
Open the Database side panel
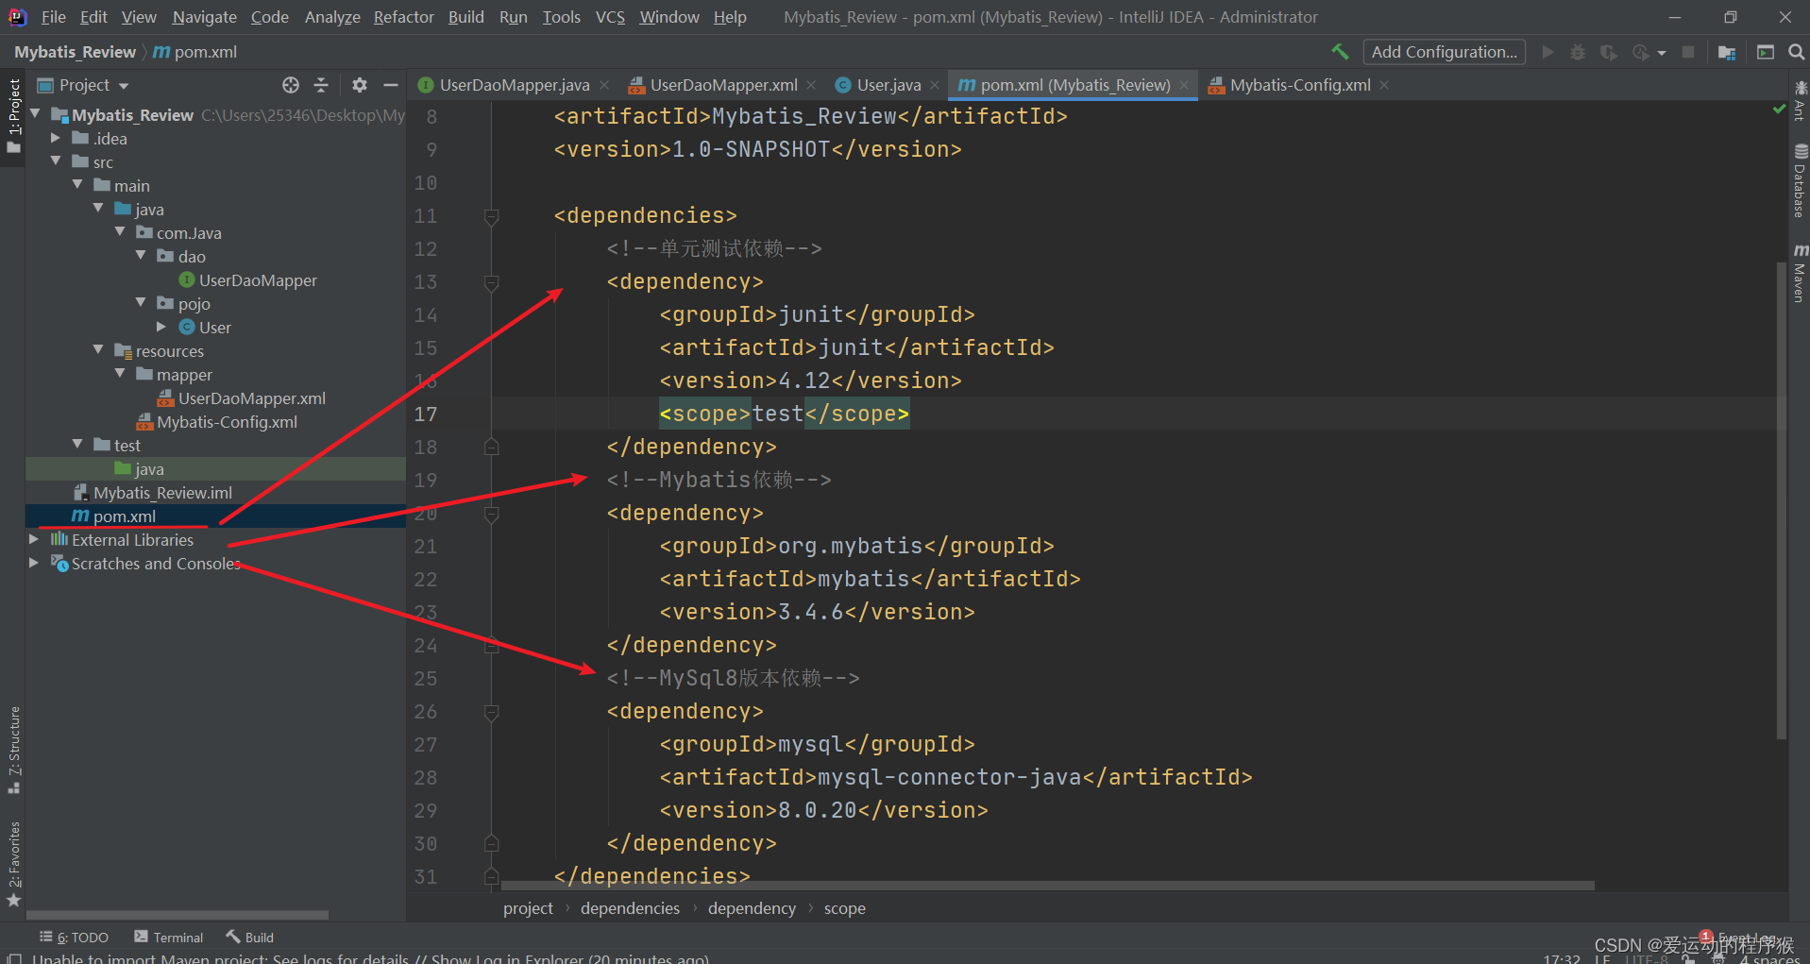[x=1800, y=180]
